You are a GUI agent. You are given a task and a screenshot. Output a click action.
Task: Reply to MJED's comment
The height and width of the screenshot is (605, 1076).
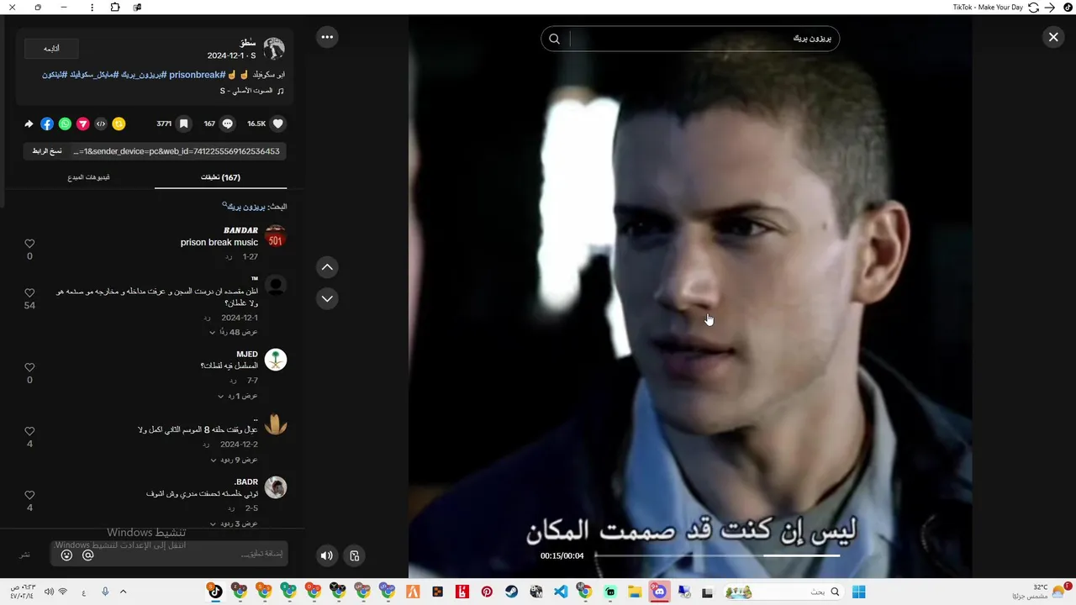(x=233, y=381)
